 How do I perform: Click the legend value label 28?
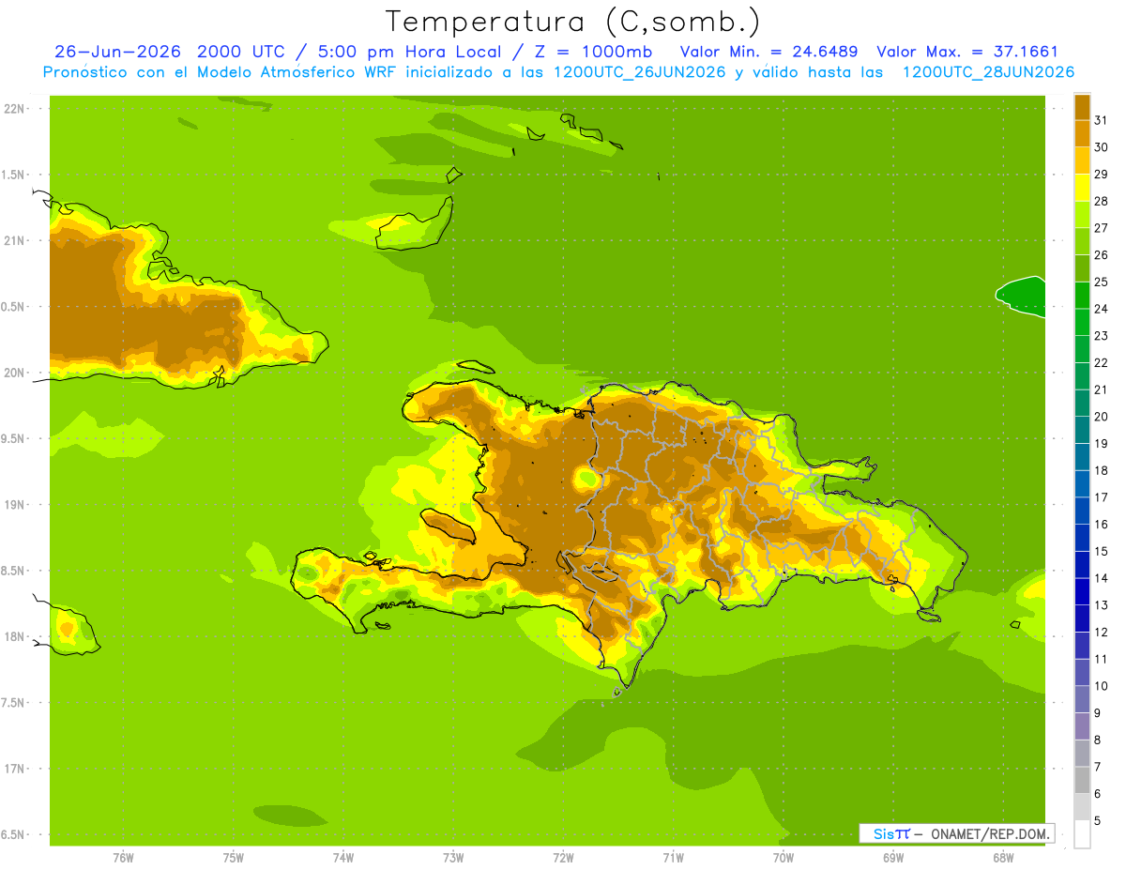point(1101,201)
